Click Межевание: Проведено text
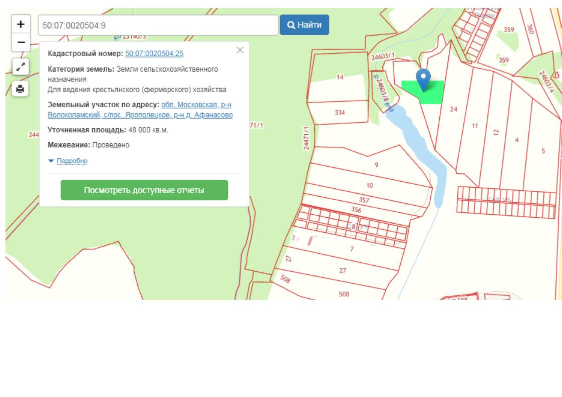Viewport: 562px width, 397px height. point(89,145)
